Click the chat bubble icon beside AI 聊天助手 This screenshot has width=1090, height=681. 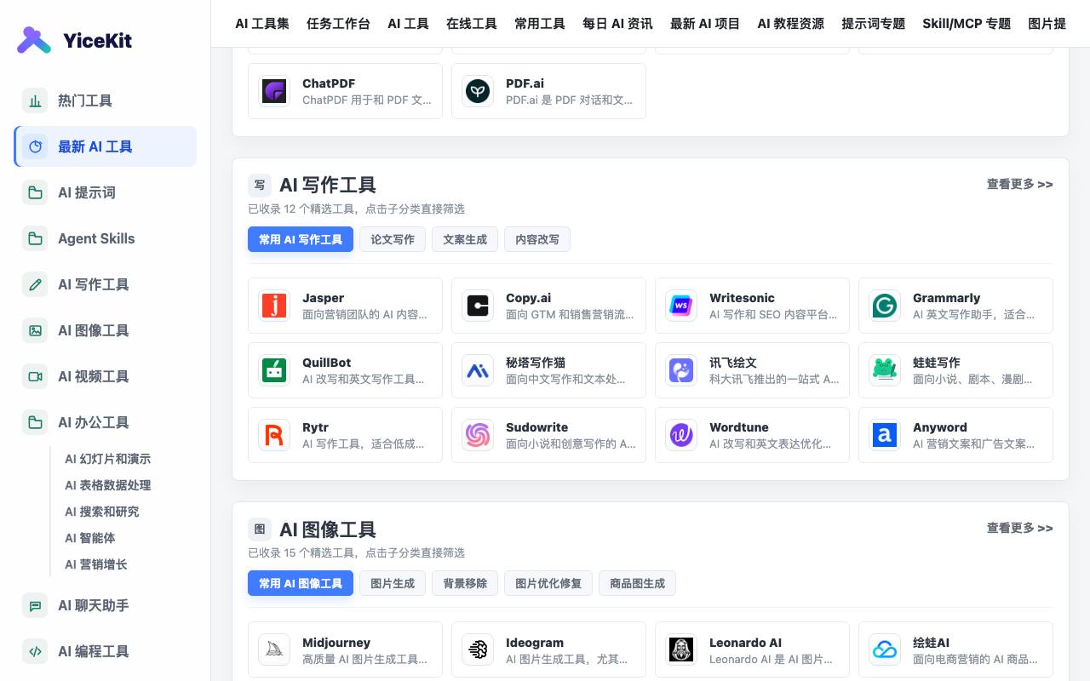[x=35, y=605]
